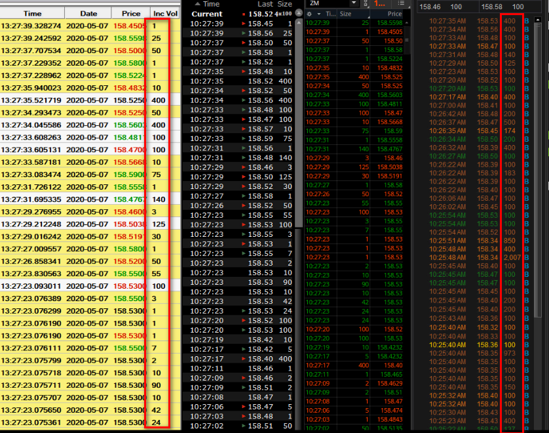Click the scroll-up arrow in rightmost panel
Screen dimensions: 549x433
click(538, 20)
